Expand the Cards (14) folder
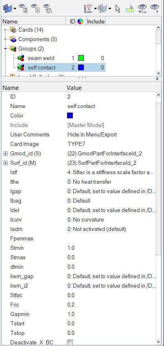This screenshot has height=346, width=164. (x=5, y=30)
